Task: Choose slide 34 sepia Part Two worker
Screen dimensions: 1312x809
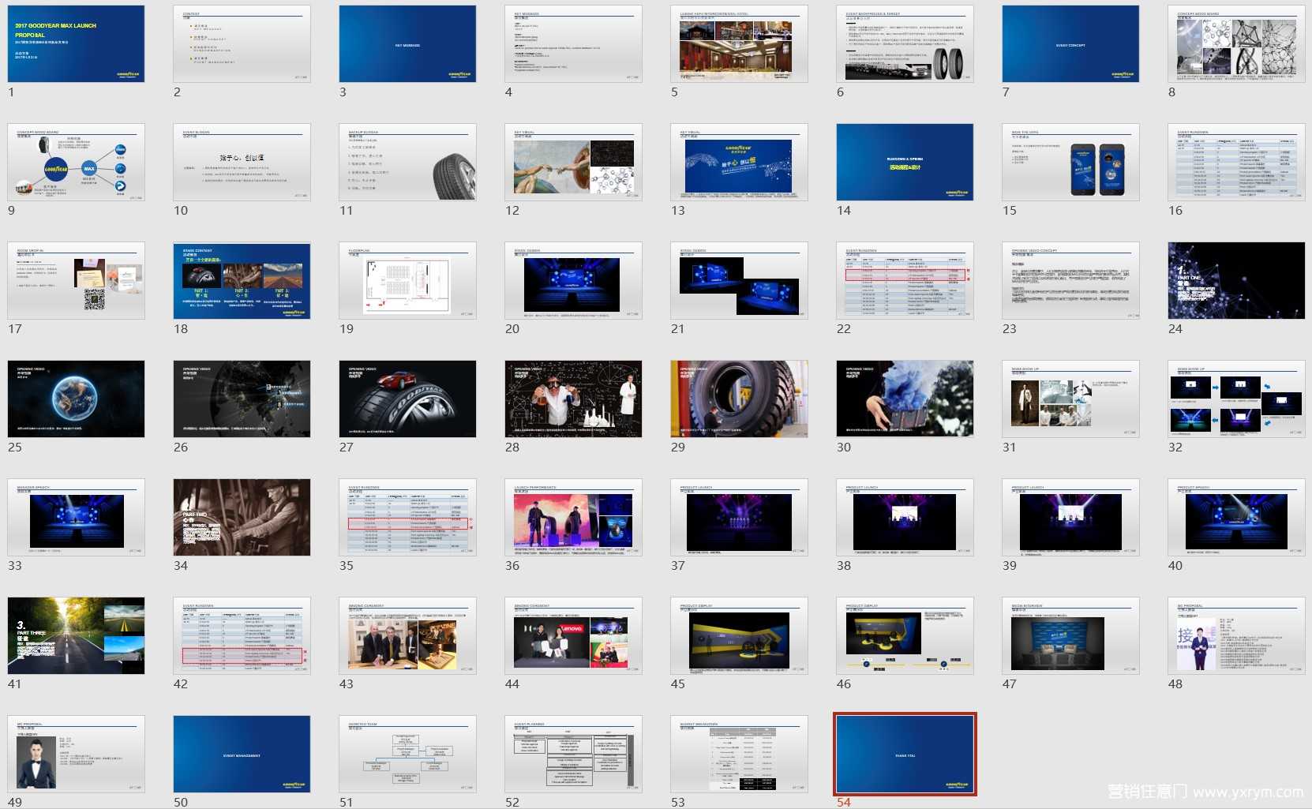Action: 242,517
